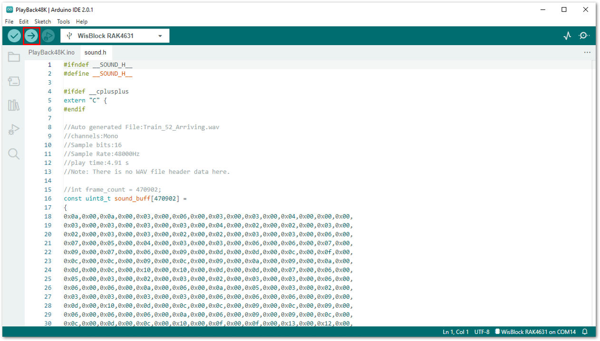Screen dimensions: 600x341
Task: Click the //channels:Mono comment
Action: [91, 136]
